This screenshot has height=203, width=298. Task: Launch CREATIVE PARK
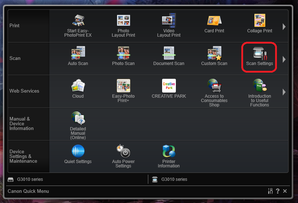coord(169,86)
